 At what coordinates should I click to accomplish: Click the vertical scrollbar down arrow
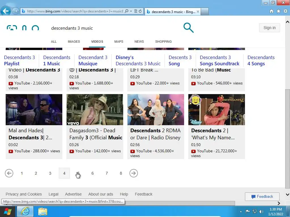(x=288, y=194)
